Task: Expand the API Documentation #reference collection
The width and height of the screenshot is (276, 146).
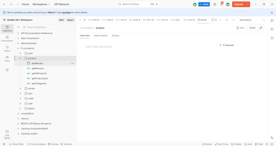Action: (x=18, y=33)
